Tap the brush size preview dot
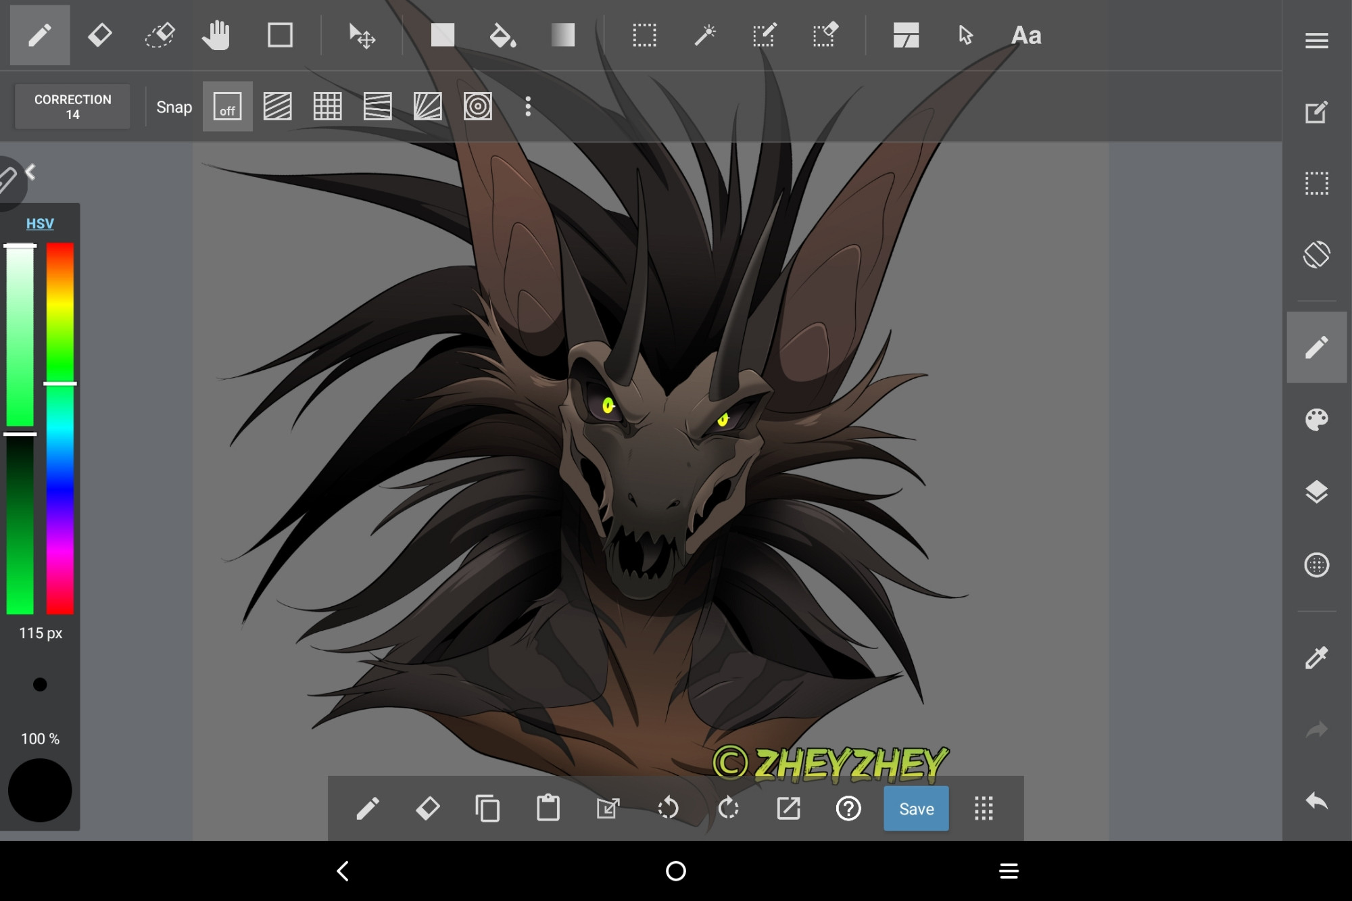Image resolution: width=1352 pixels, height=901 pixels. point(40,685)
